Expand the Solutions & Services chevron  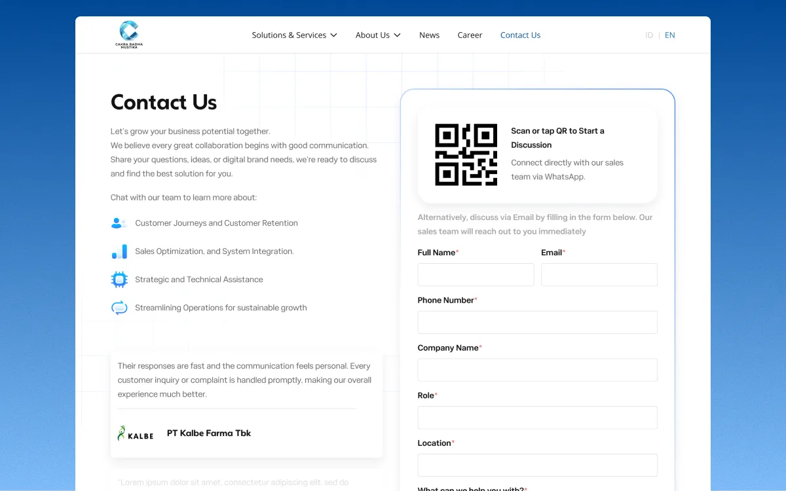[x=333, y=35]
